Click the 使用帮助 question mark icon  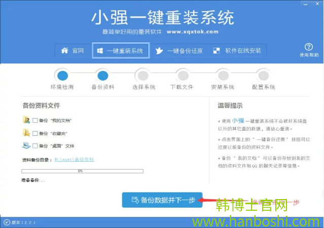[x=309, y=47]
